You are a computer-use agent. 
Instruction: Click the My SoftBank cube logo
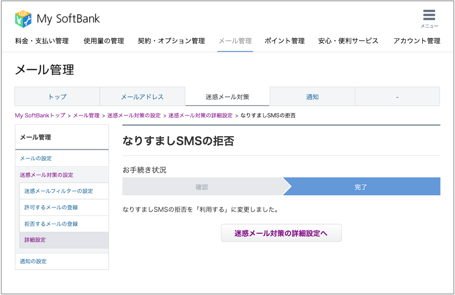[23, 19]
